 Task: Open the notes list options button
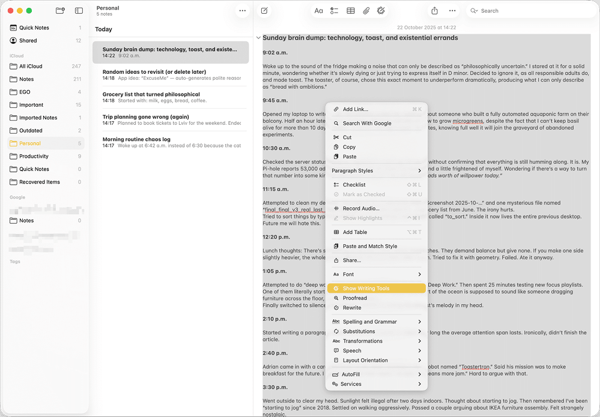243,10
